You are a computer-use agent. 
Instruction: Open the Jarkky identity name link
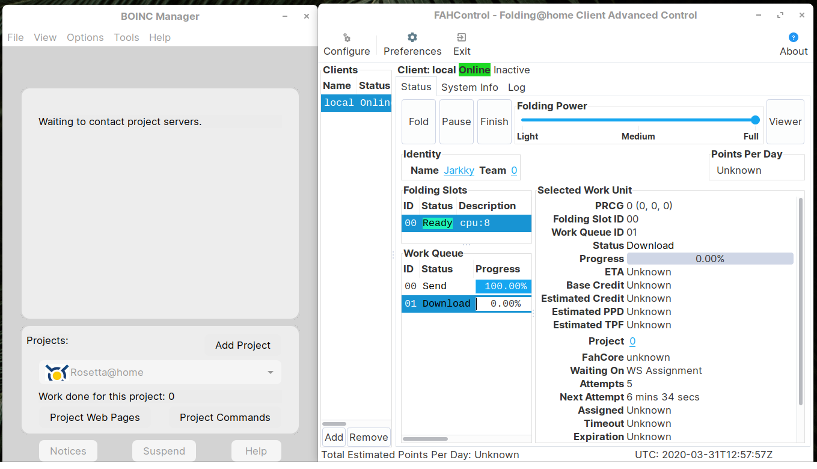click(459, 170)
